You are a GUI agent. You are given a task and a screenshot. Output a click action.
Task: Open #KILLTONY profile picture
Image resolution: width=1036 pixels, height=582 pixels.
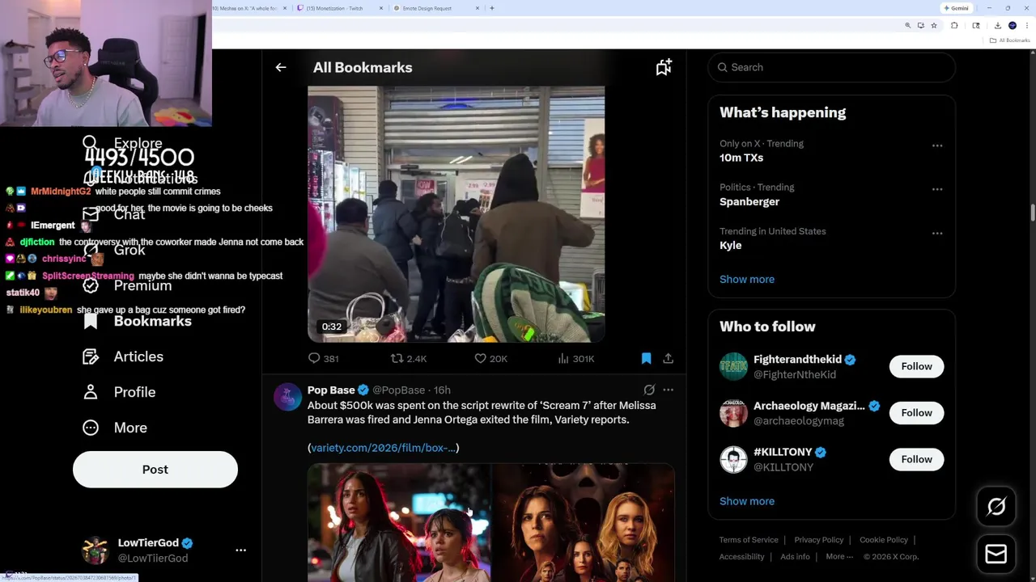pos(733,459)
